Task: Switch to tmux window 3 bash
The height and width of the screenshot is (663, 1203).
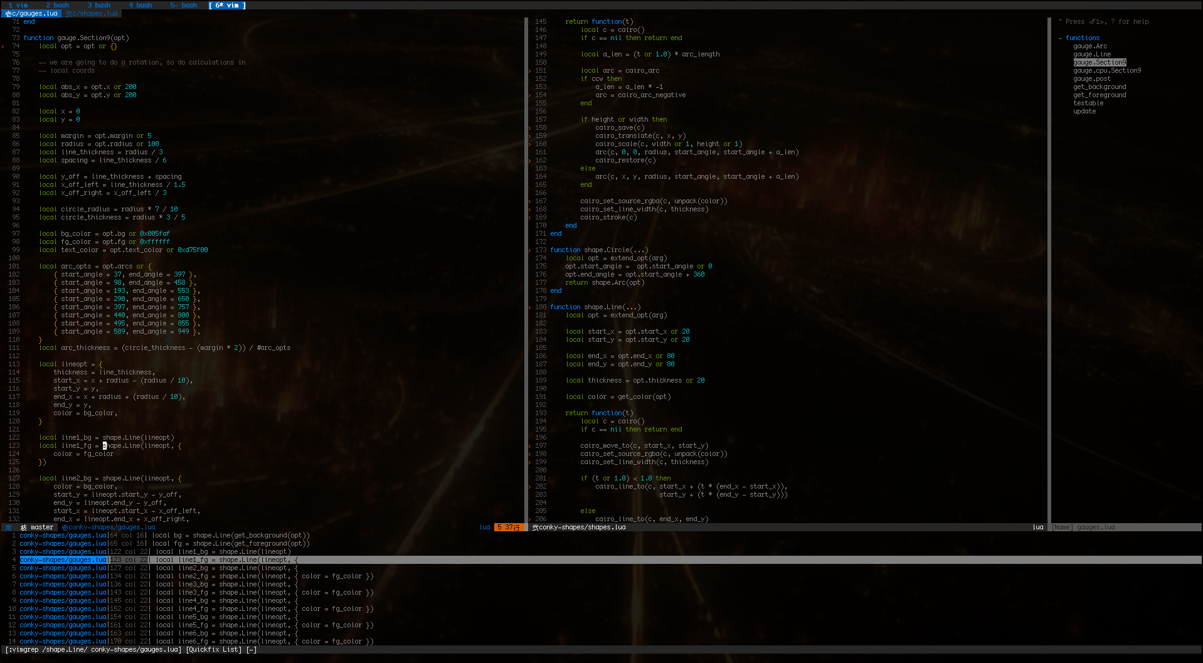Action: click(x=98, y=5)
